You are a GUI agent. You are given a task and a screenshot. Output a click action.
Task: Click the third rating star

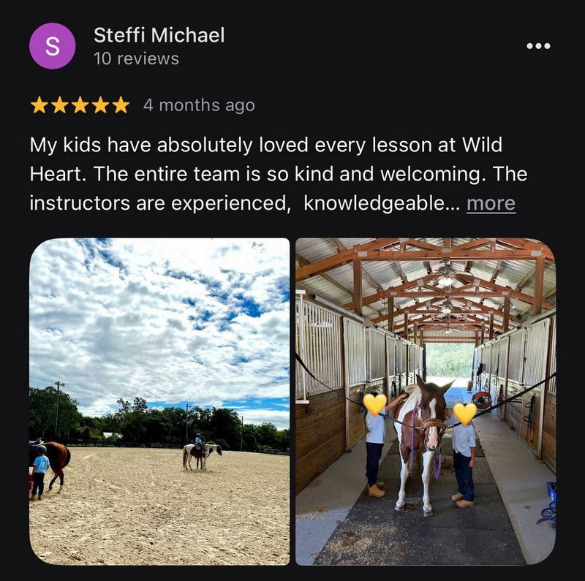click(x=80, y=105)
